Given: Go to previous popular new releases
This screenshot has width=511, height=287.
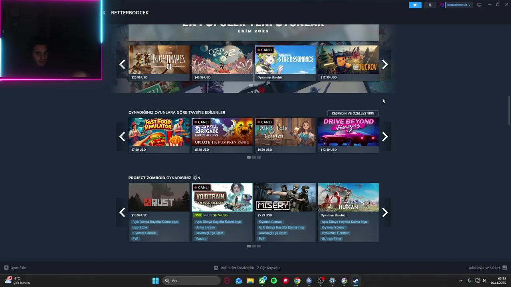Looking at the screenshot, I should pos(122,64).
